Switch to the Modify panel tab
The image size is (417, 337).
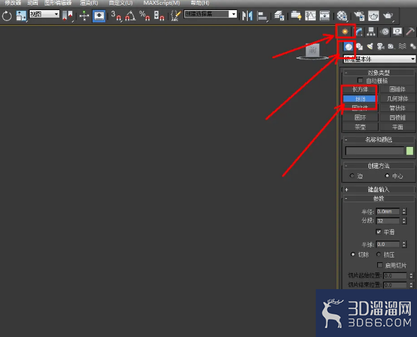[x=359, y=32]
